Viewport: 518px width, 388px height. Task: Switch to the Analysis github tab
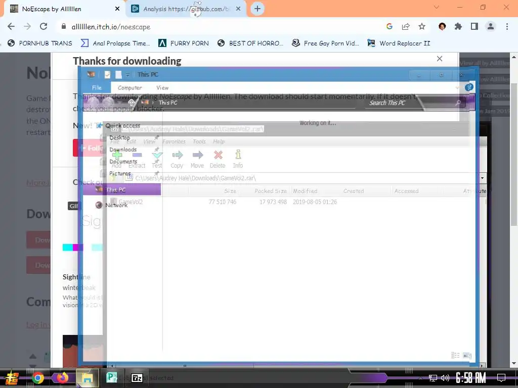(186, 9)
